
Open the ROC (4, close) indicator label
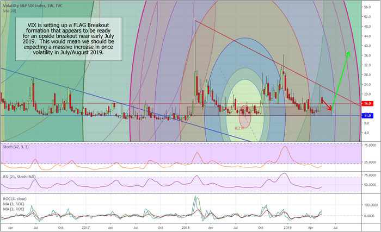(x=15, y=199)
